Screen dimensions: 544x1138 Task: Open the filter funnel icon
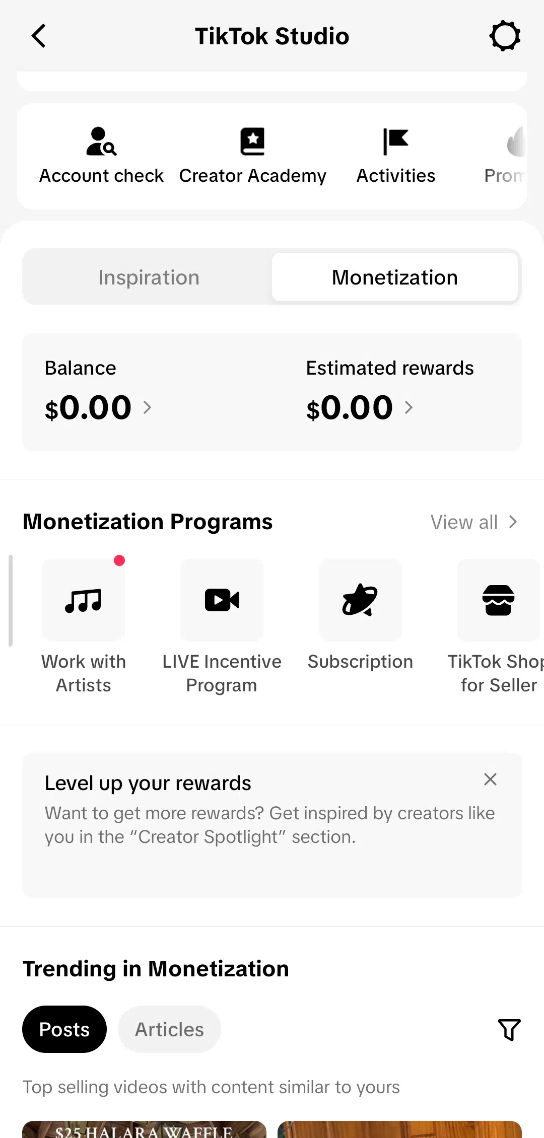point(509,1029)
